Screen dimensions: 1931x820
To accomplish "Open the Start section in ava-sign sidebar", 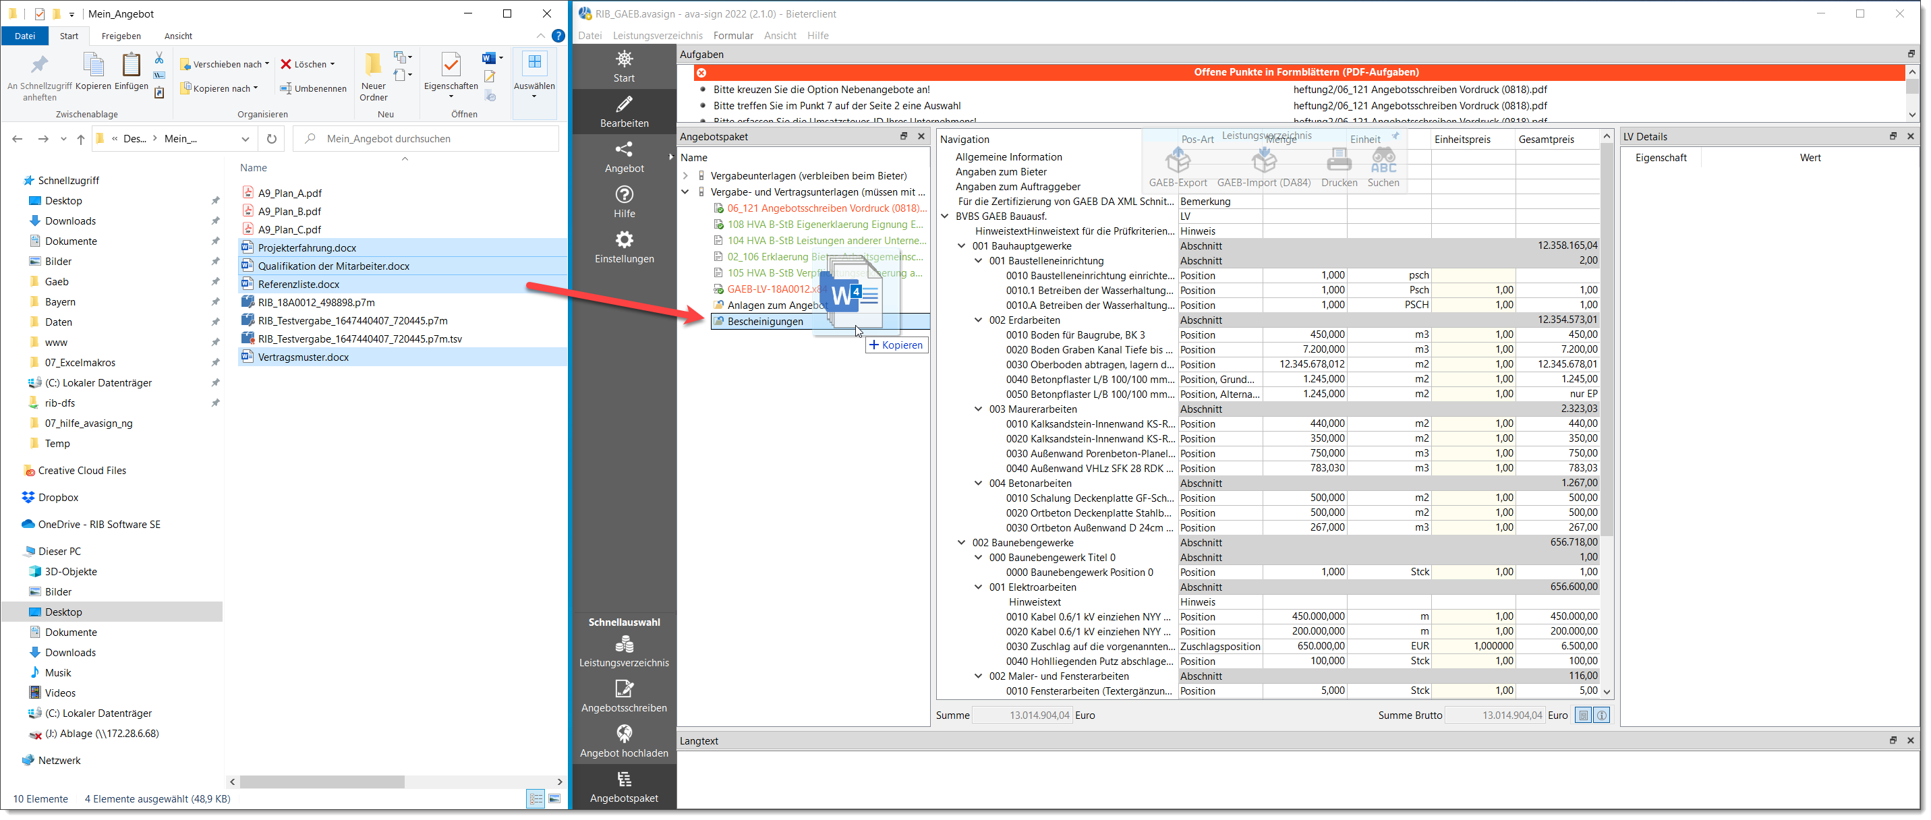I will pyautogui.click(x=624, y=66).
